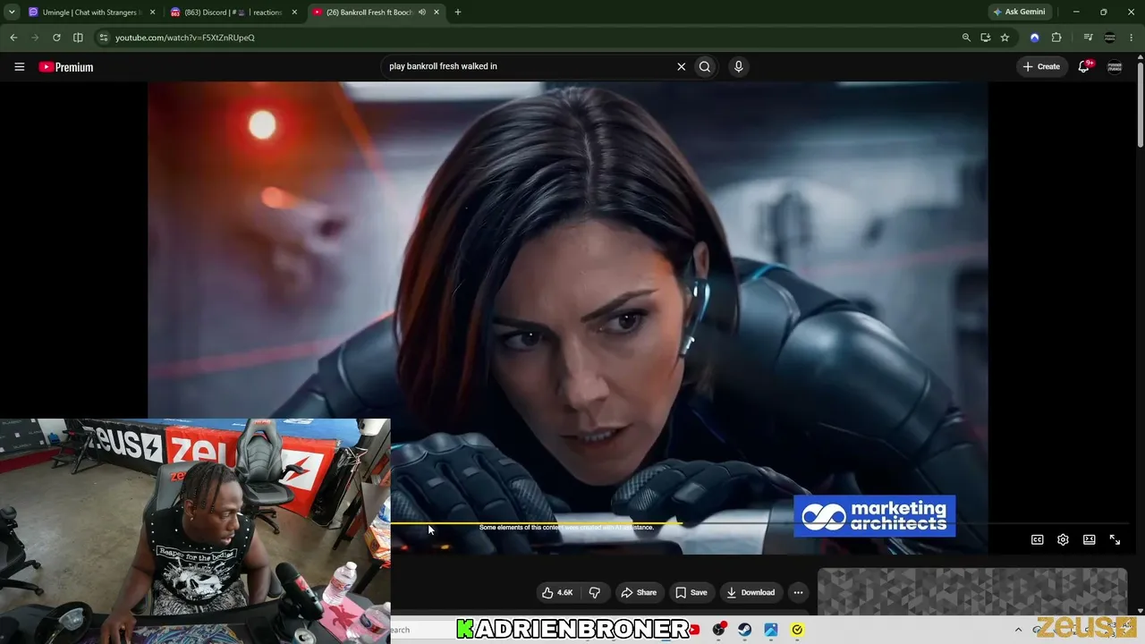This screenshot has width=1145, height=644.
Task: Open the media controls icon in Chrome toolbar
Action: pyautogui.click(x=1088, y=38)
